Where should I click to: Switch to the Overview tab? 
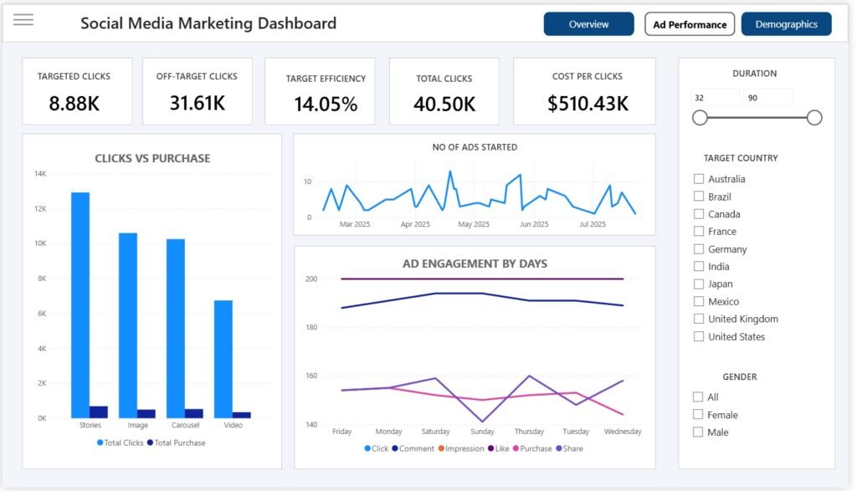click(x=588, y=24)
